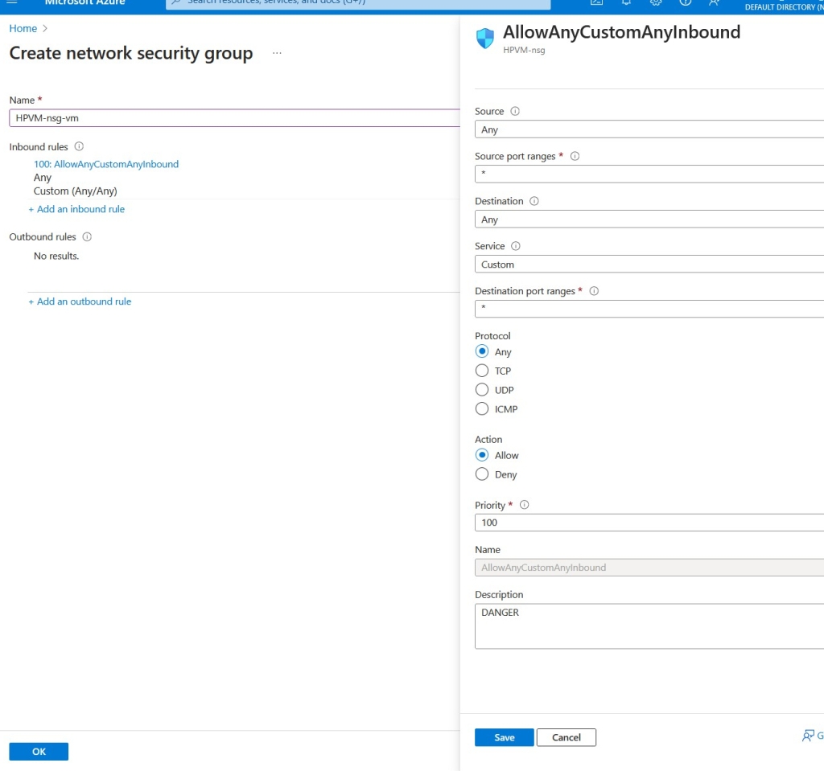
Task: Set the Action to Deny
Action: (482, 474)
